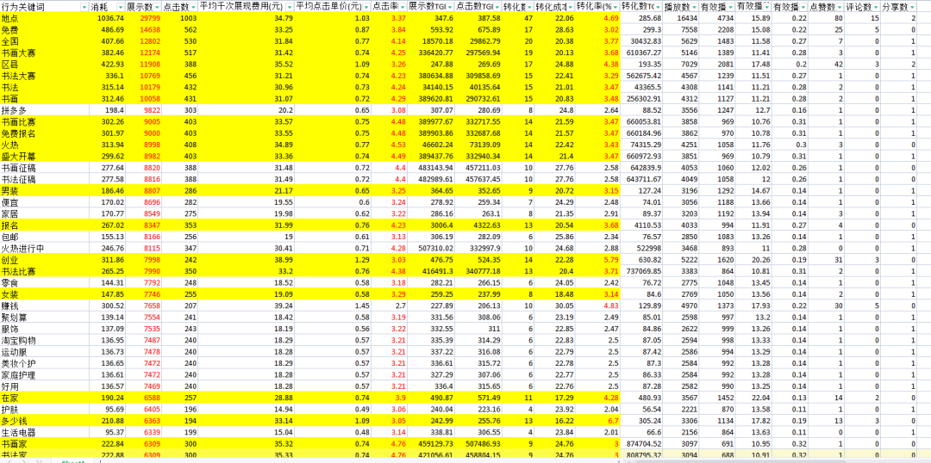Open the 展示数 column filter arrow

pos(158,7)
